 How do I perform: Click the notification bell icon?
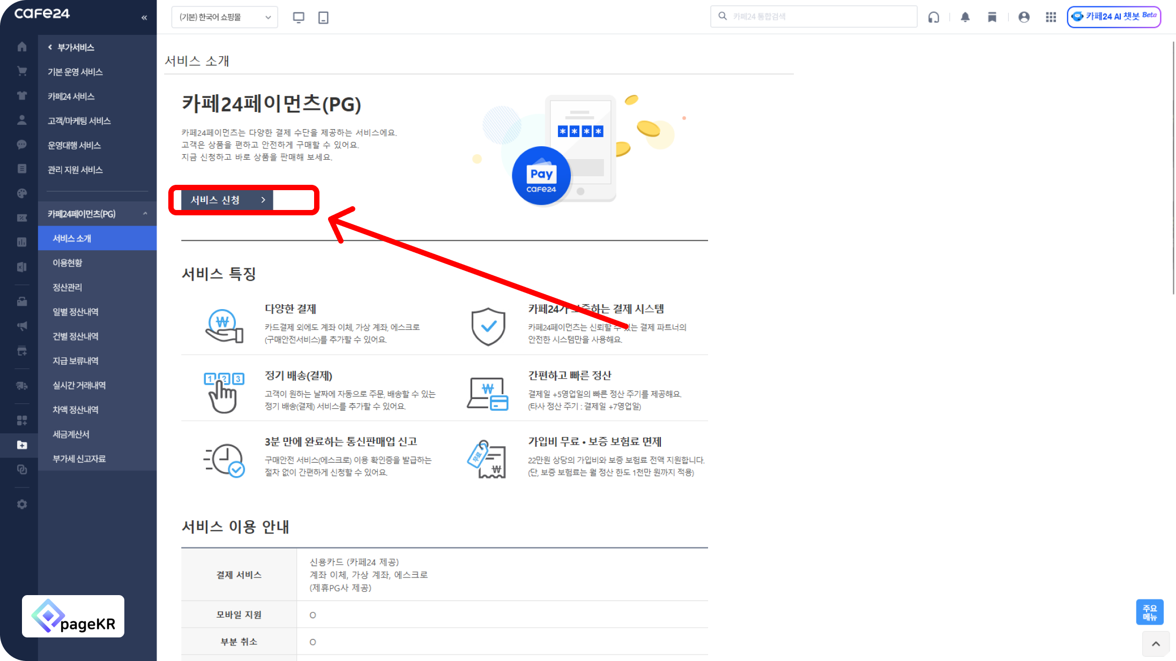coord(965,17)
